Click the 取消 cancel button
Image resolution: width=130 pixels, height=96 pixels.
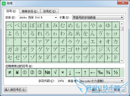[117, 90]
